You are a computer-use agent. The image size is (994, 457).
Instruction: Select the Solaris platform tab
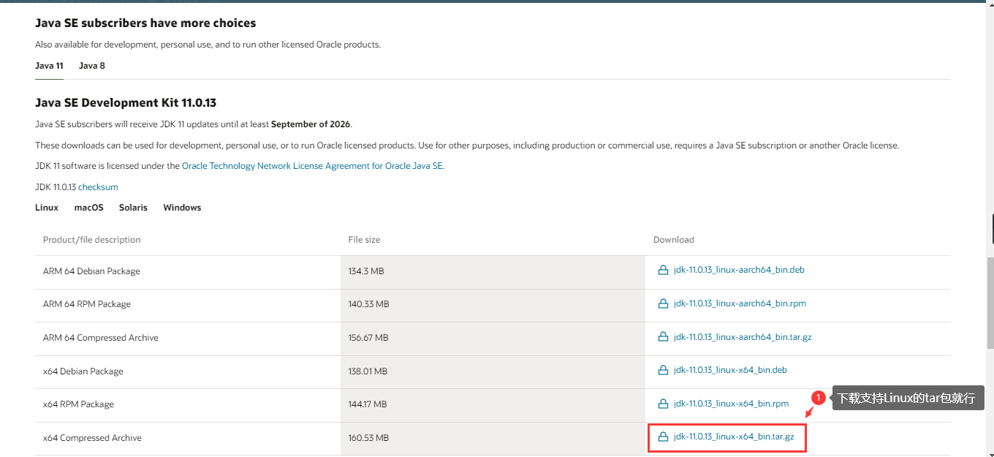coord(133,207)
